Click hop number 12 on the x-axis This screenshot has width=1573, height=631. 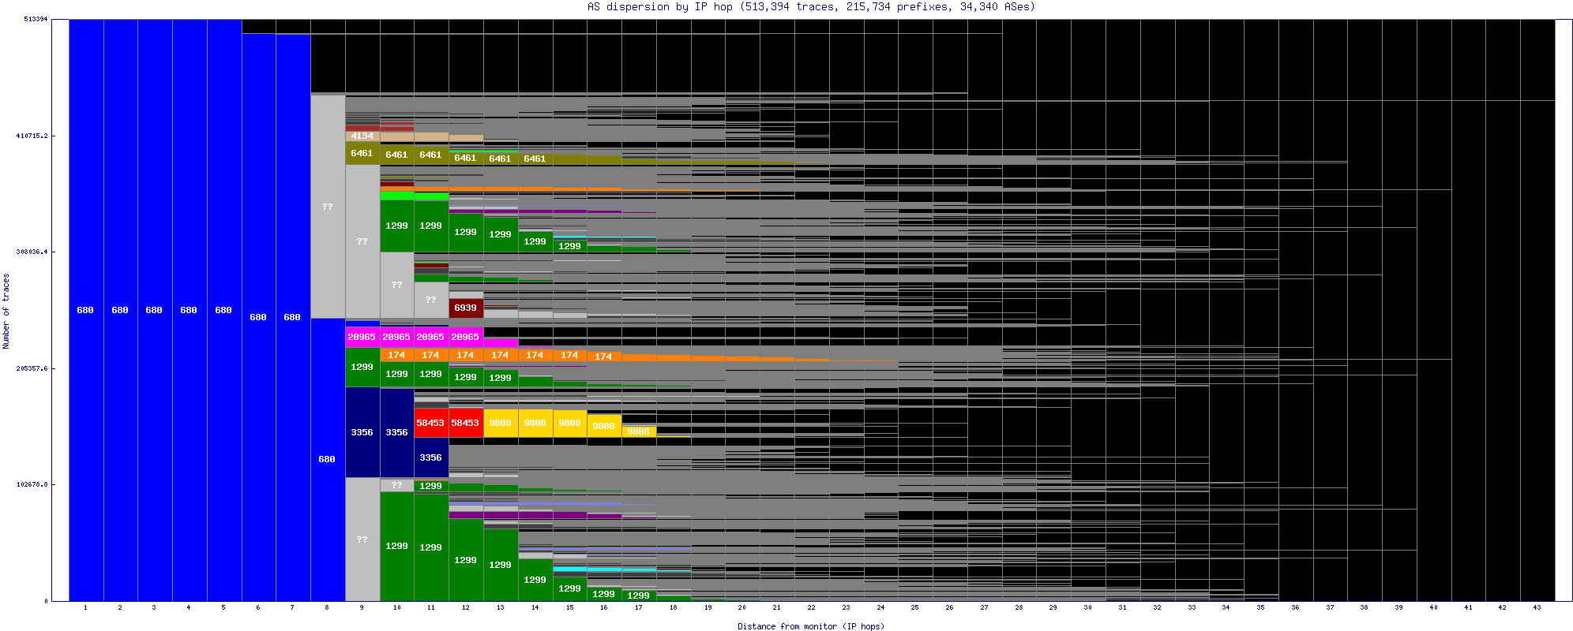[x=466, y=607]
